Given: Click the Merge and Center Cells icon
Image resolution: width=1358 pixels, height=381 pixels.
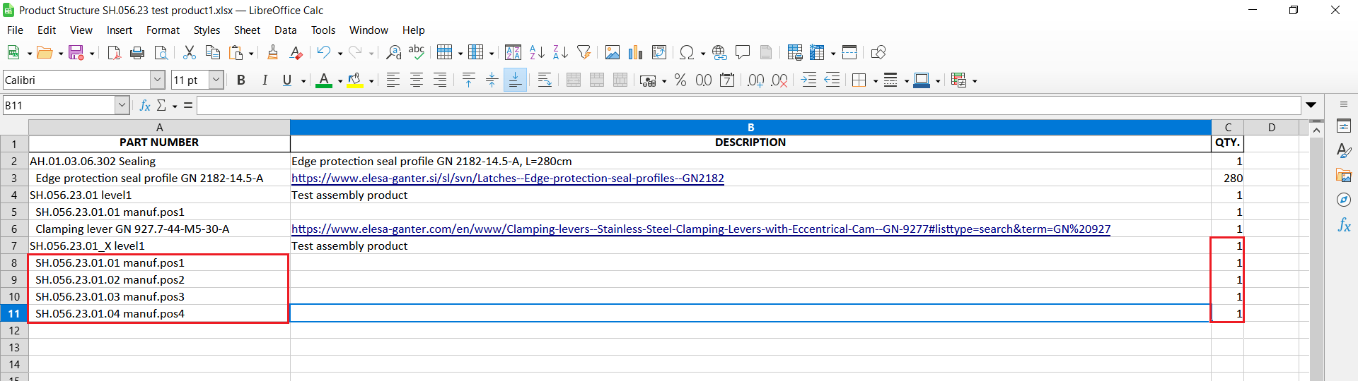Looking at the screenshot, I should (x=574, y=80).
